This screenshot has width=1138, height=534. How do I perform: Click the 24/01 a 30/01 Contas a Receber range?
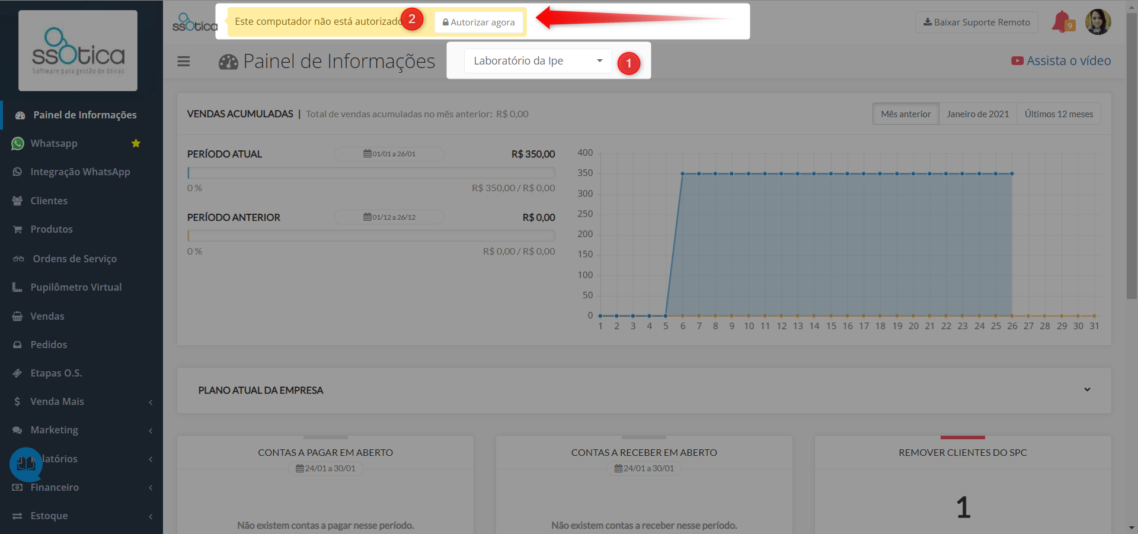coord(644,468)
